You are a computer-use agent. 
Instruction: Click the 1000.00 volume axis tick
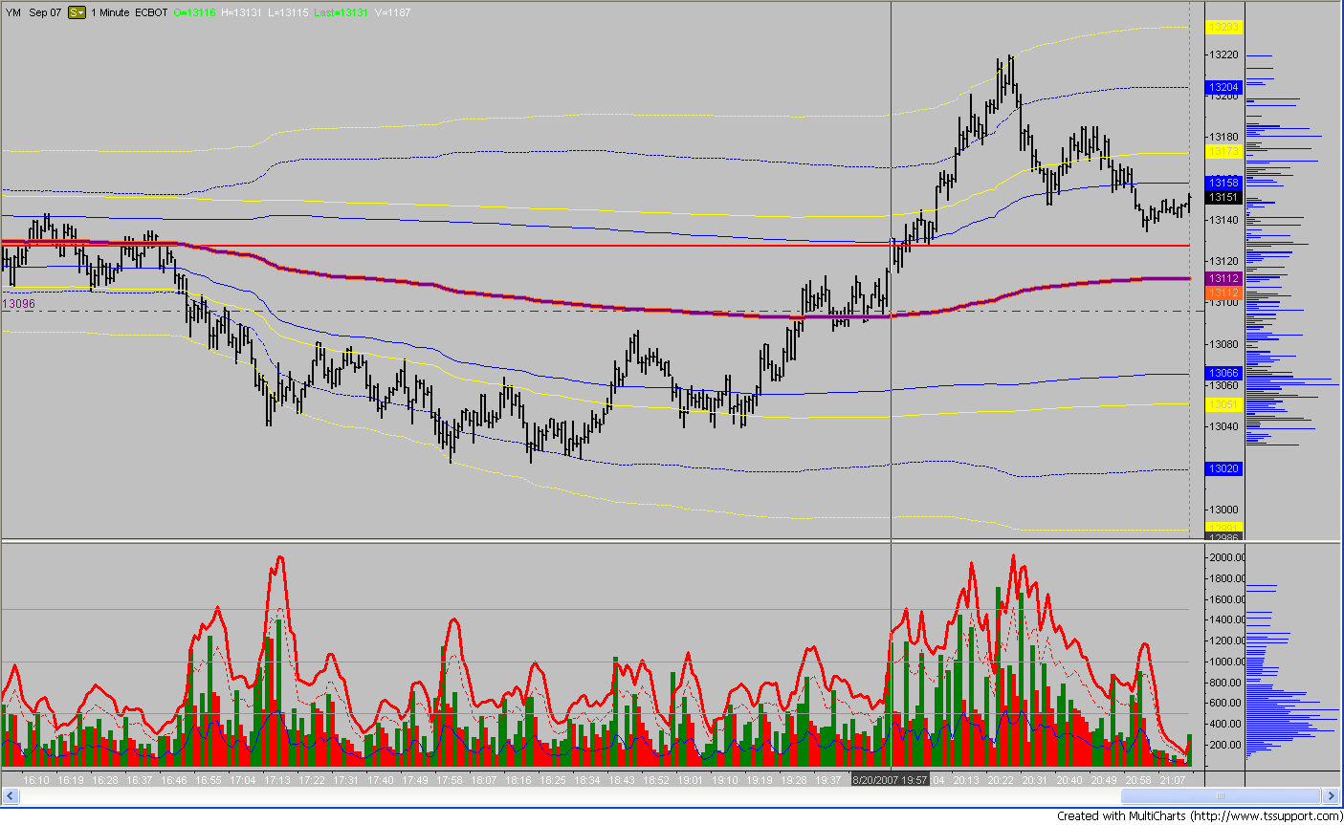pyautogui.click(x=1226, y=662)
